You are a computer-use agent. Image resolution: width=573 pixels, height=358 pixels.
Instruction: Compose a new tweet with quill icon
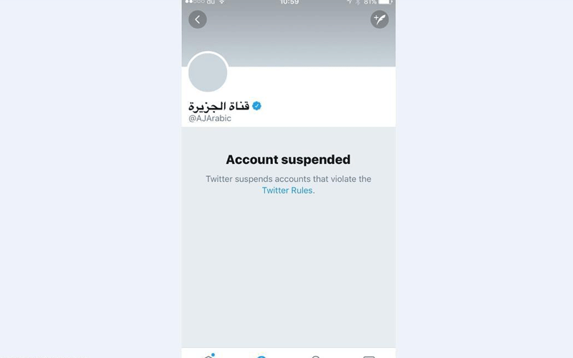[380, 19]
